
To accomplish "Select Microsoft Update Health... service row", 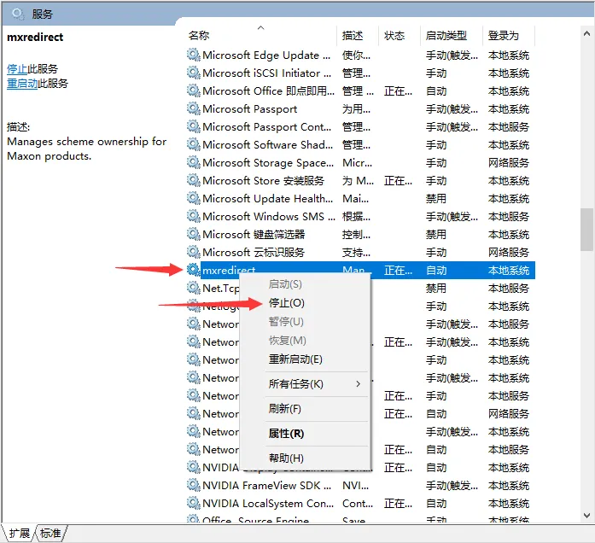I will [360, 198].
